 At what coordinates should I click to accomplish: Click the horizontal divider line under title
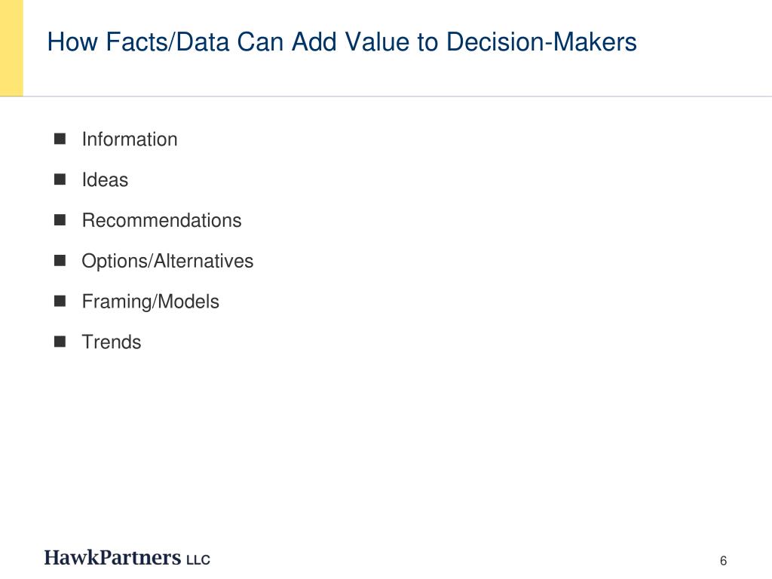pos(386,96)
